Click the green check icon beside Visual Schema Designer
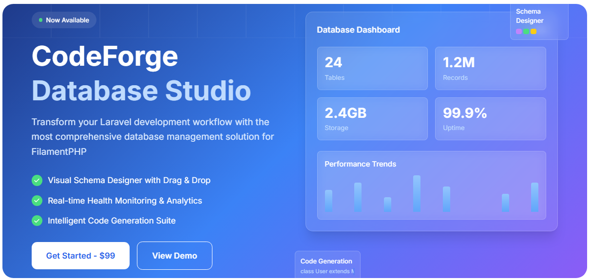 (x=37, y=180)
